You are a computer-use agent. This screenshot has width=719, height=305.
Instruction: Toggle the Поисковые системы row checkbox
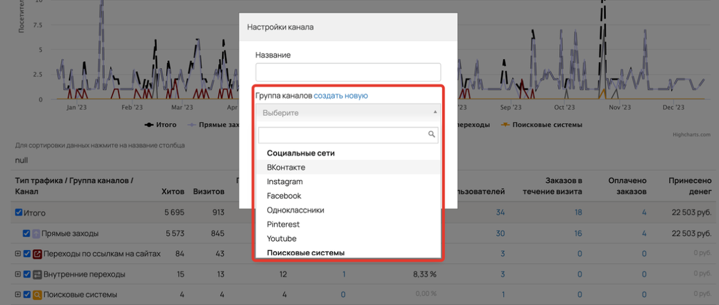coord(26,295)
